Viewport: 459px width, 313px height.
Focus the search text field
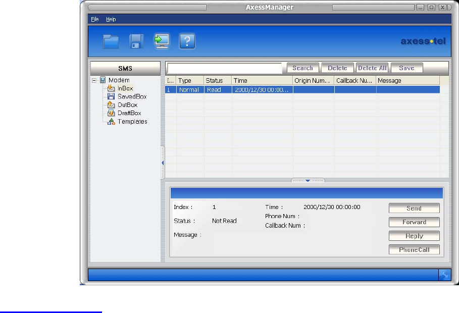click(224, 68)
